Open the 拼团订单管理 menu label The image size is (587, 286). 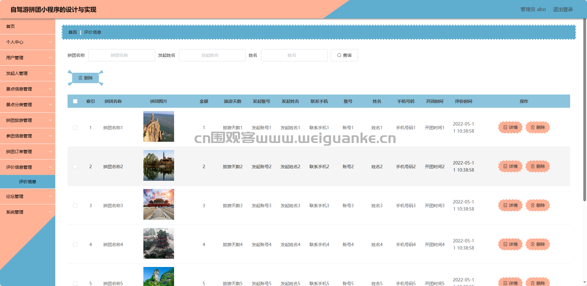(19, 152)
